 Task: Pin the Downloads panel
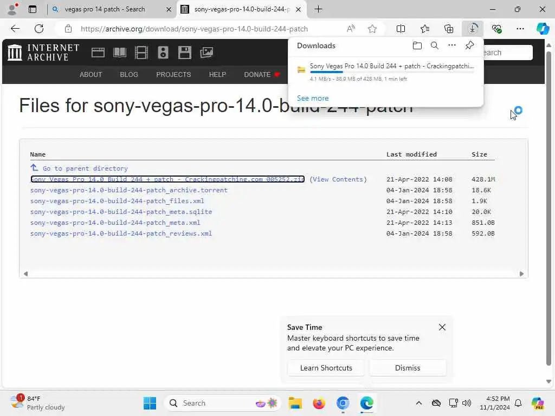(x=469, y=45)
